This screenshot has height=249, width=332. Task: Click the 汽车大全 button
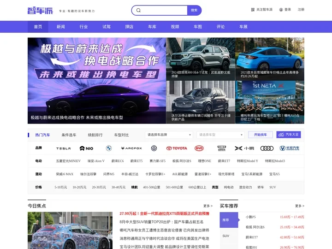click(x=289, y=135)
